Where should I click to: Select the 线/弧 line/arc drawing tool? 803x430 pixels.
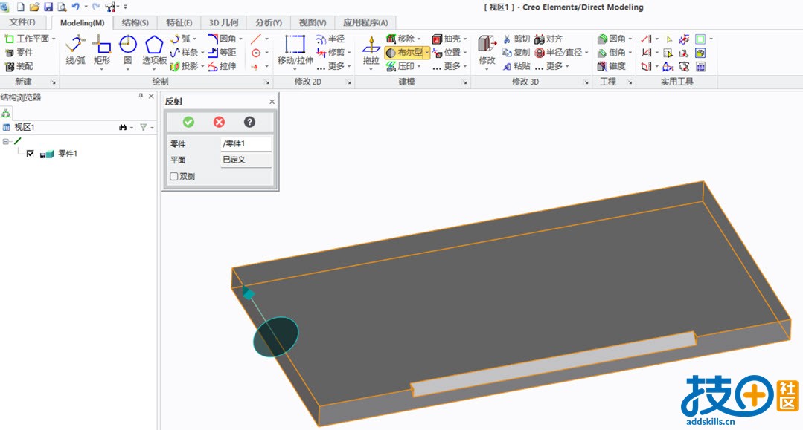pos(75,50)
